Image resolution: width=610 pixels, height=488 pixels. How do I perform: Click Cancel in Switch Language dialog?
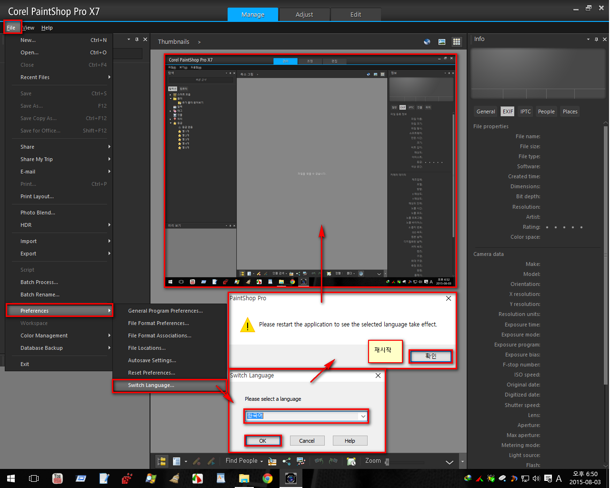pyautogui.click(x=307, y=441)
